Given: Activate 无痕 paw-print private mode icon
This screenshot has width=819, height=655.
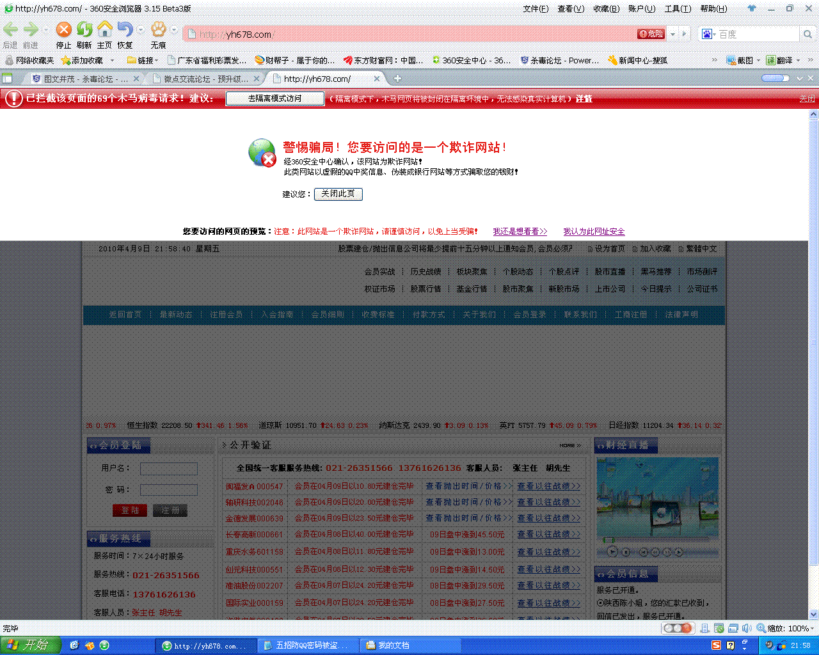Looking at the screenshot, I should (158, 29).
